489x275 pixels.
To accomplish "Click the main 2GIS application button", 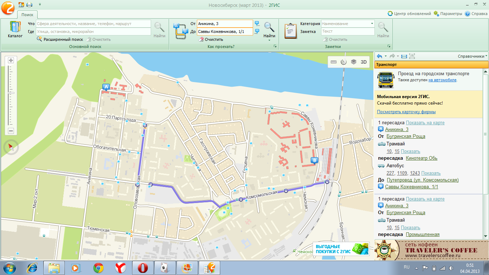I will click(8, 7).
